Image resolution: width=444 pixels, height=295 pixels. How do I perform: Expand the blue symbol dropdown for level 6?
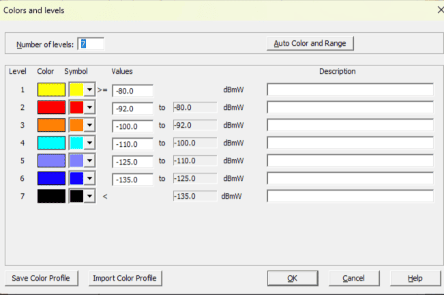click(x=89, y=178)
